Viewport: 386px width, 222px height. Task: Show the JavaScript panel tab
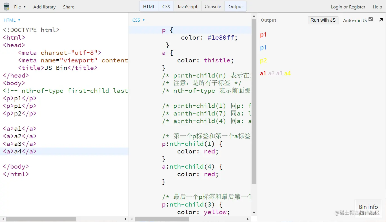click(187, 6)
